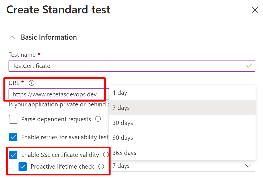Screen dimensions: 263x178
Task: Click info icon for Proactive lifetime check
Action: pos(101,166)
